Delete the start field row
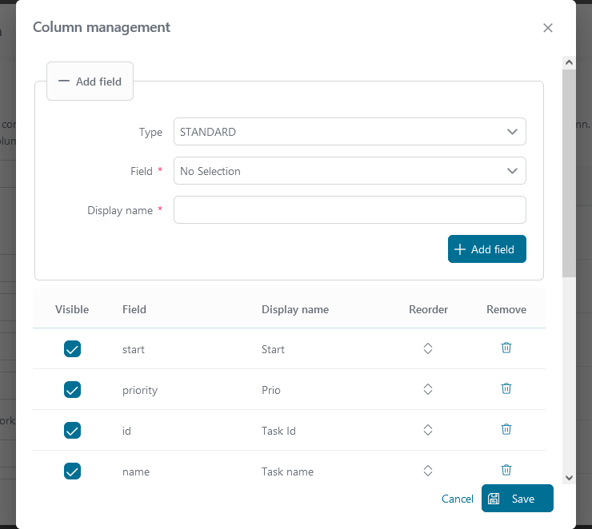 pos(506,348)
